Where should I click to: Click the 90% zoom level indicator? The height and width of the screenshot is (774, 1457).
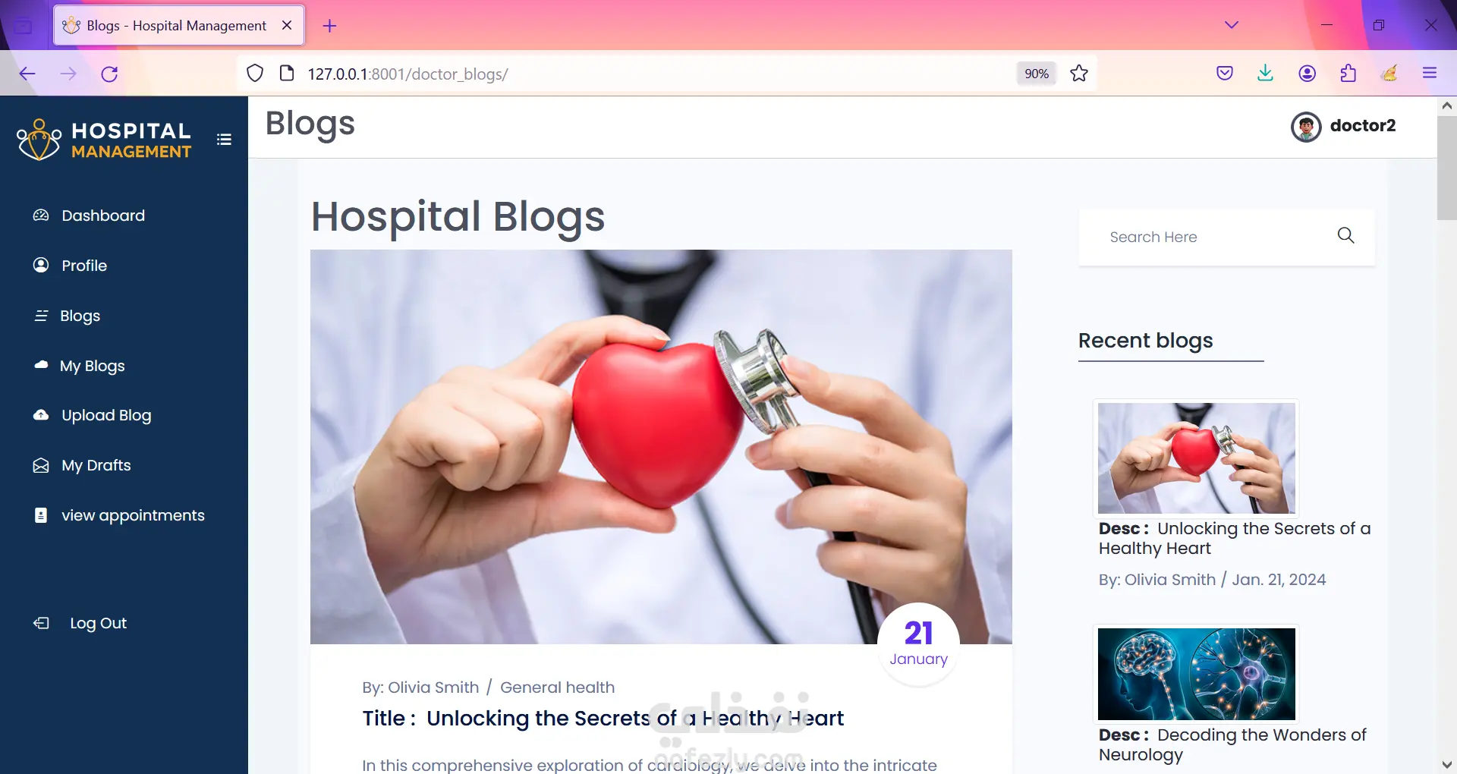[x=1037, y=74]
